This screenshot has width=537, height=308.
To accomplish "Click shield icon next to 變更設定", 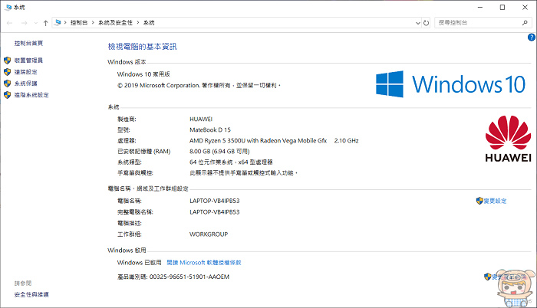I will click(479, 201).
